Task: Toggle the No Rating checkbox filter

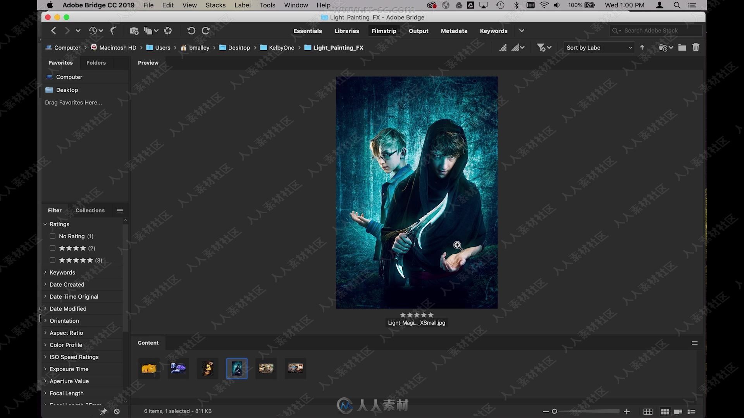Action: pos(52,236)
